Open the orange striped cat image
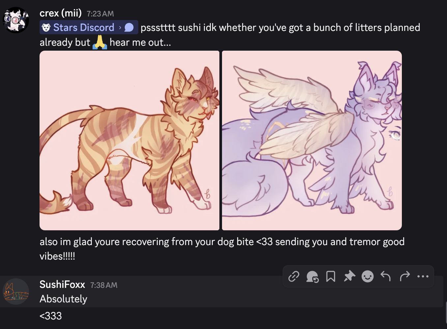Image resolution: width=447 pixels, height=329 pixels. 129,140
